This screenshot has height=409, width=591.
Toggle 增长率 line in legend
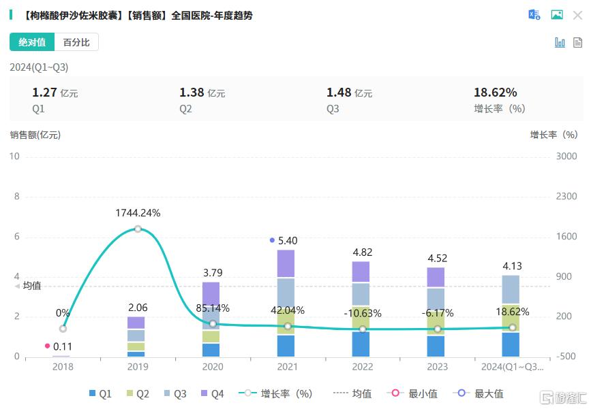(x=275, y=393)
